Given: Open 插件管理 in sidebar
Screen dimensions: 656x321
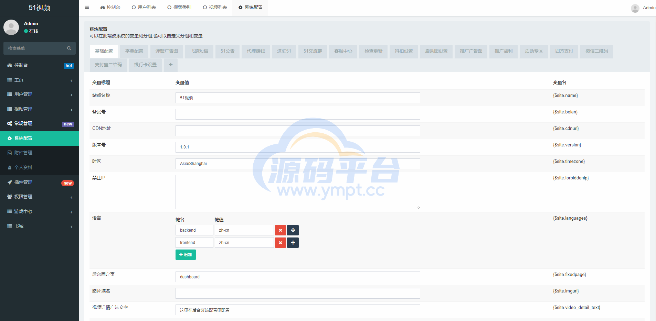Looking at the screenshot, I should click(x=40, y=182).
